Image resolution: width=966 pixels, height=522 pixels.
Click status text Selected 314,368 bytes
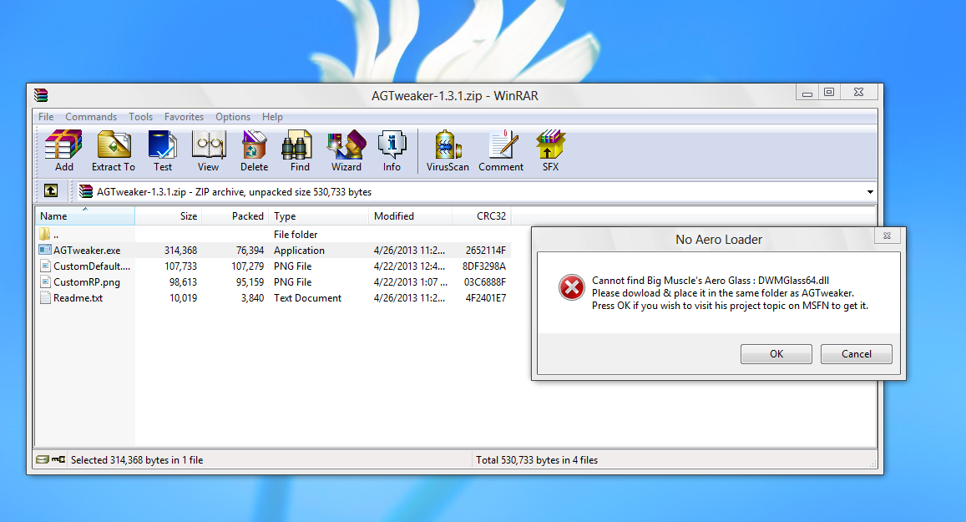coord(137,459)
